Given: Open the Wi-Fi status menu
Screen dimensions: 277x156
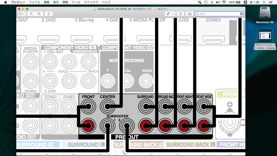Looking at the screenshot, I should click(x=224, y=2).
